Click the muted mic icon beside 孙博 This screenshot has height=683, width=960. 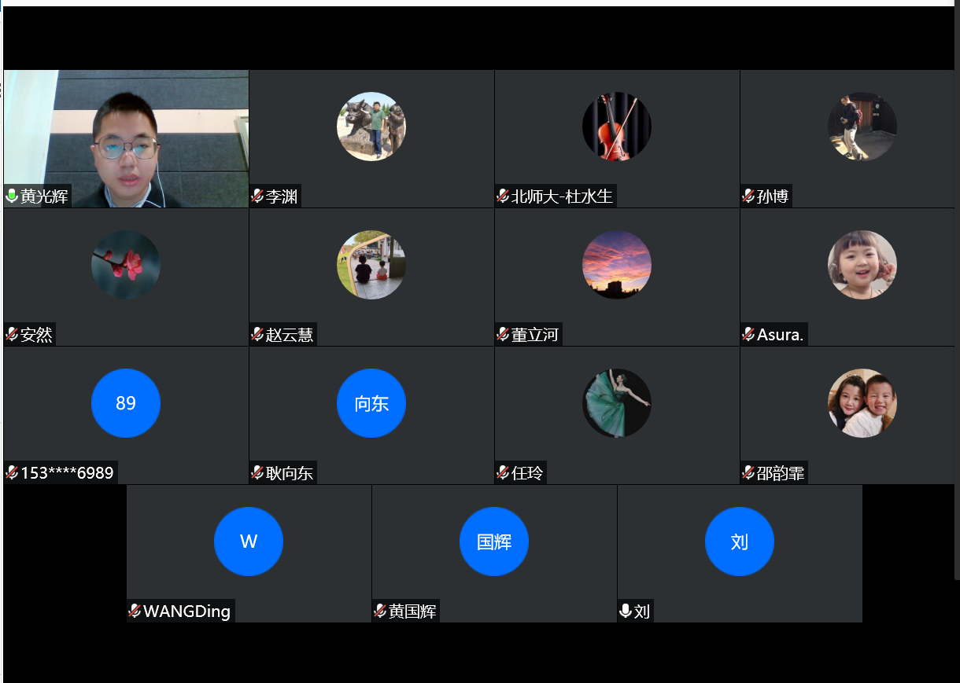[748, 196]
